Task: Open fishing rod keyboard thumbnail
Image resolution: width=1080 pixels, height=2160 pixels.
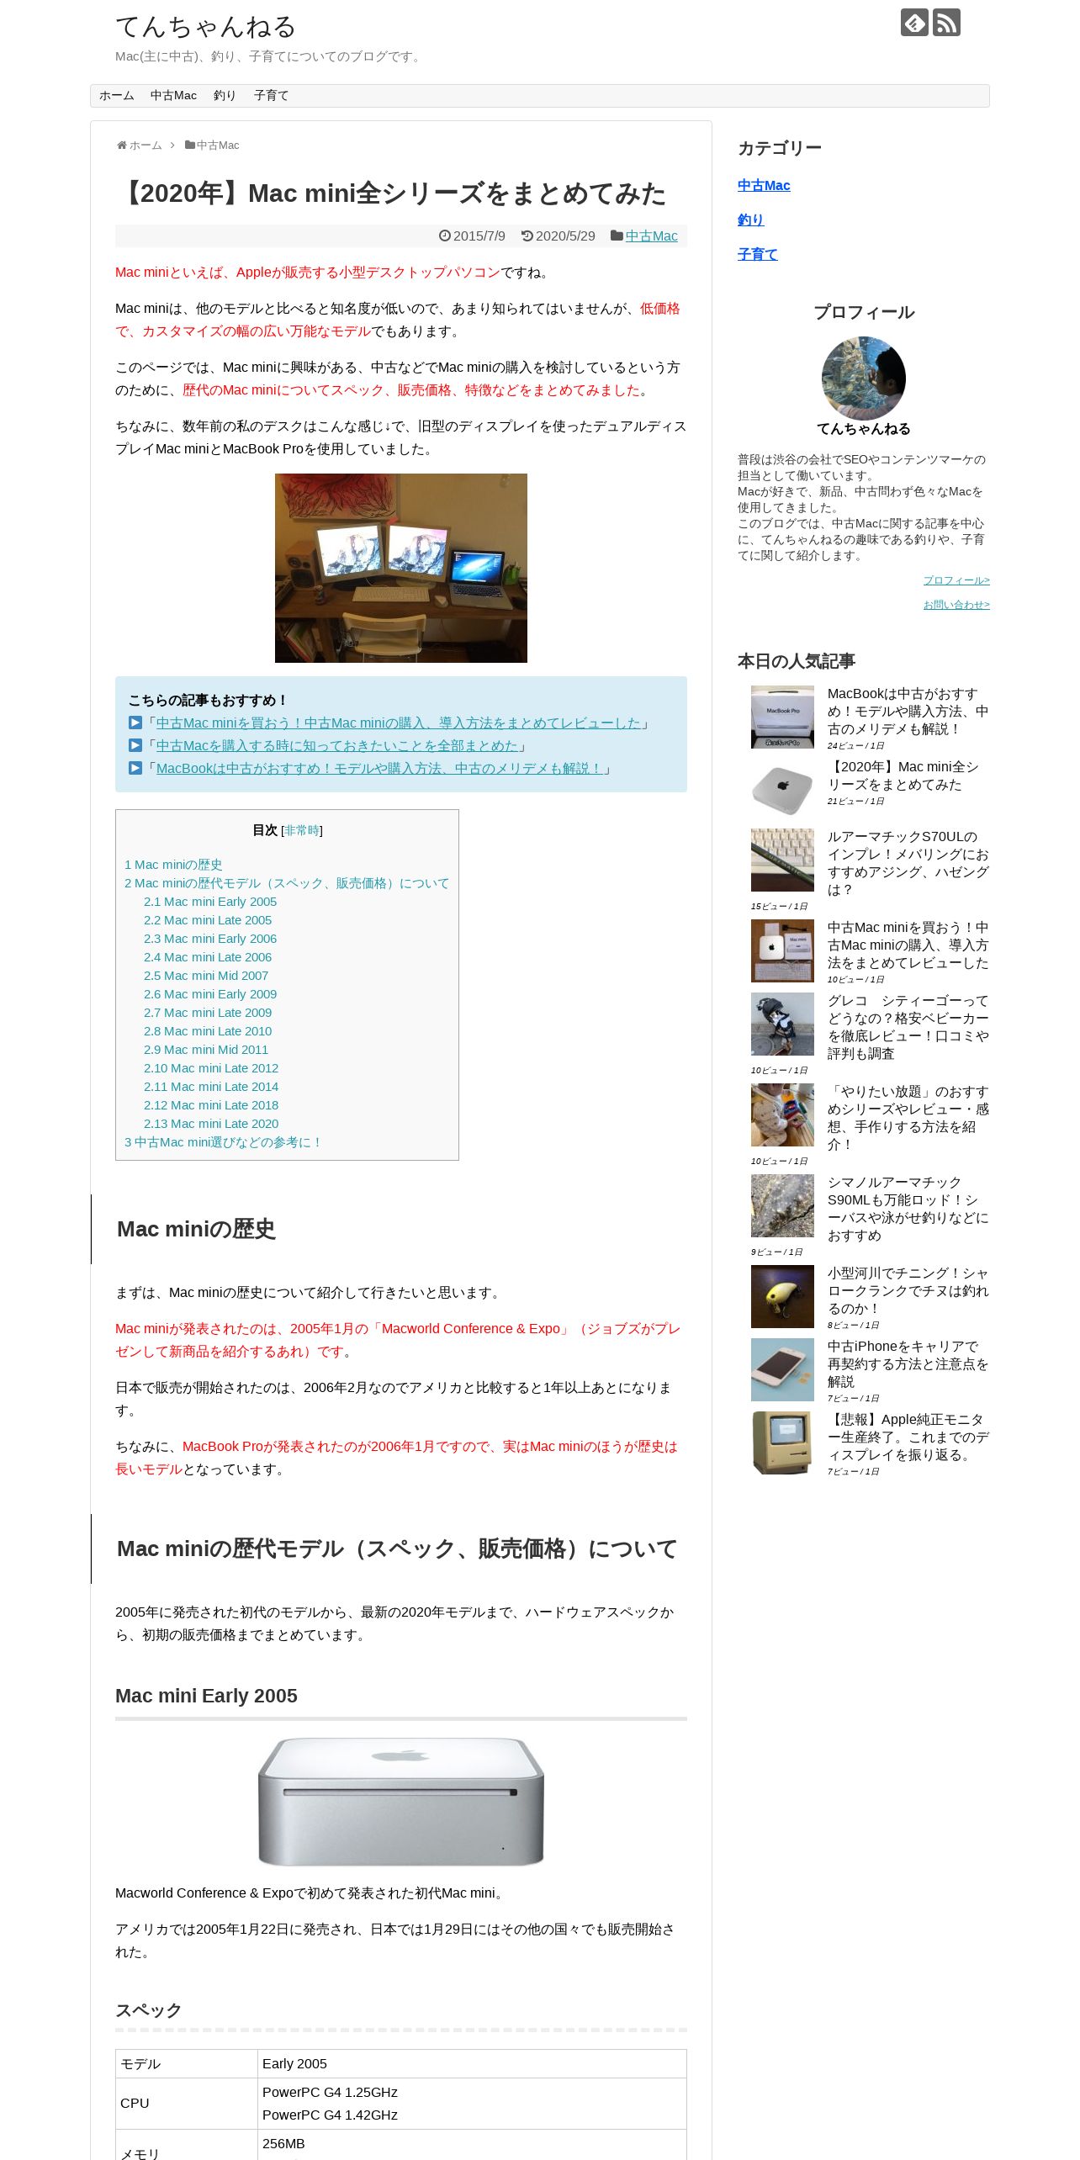Action: tap(782, 860)
